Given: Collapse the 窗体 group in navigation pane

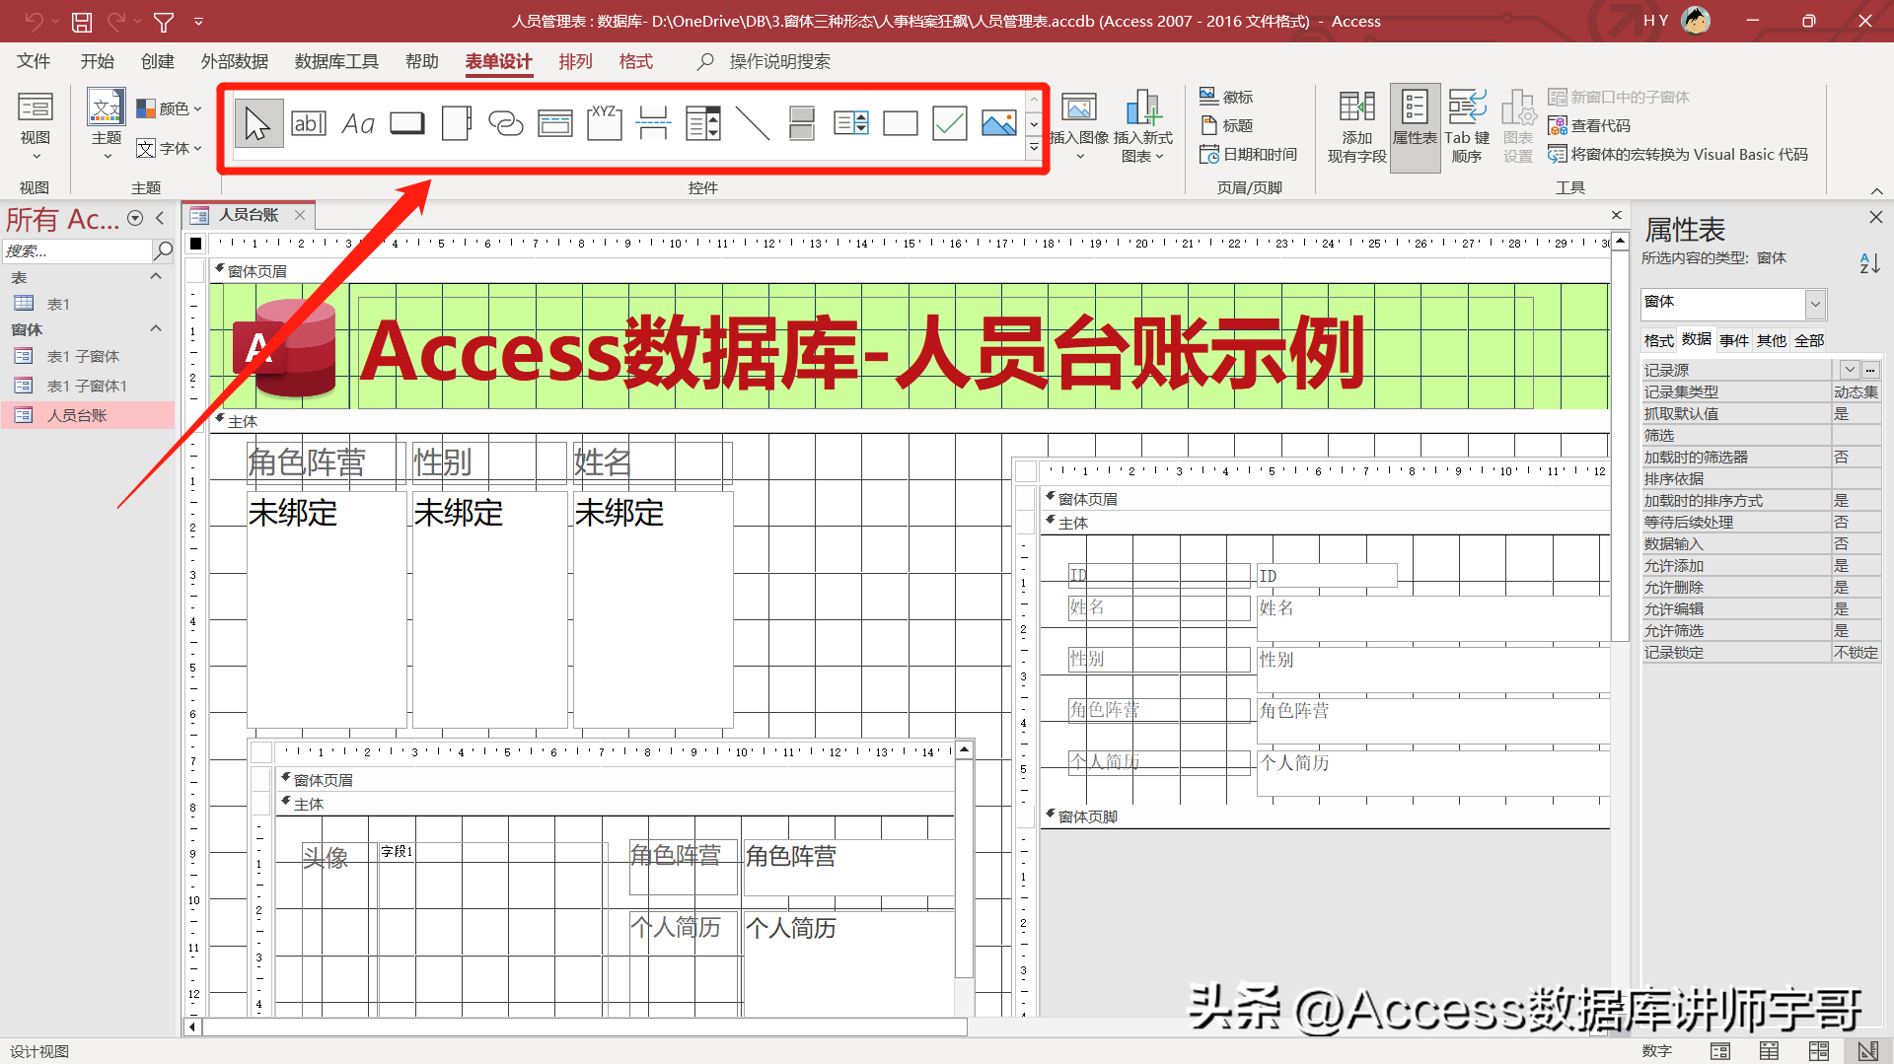Looking at the screenshot, I should tap(155, 328).
